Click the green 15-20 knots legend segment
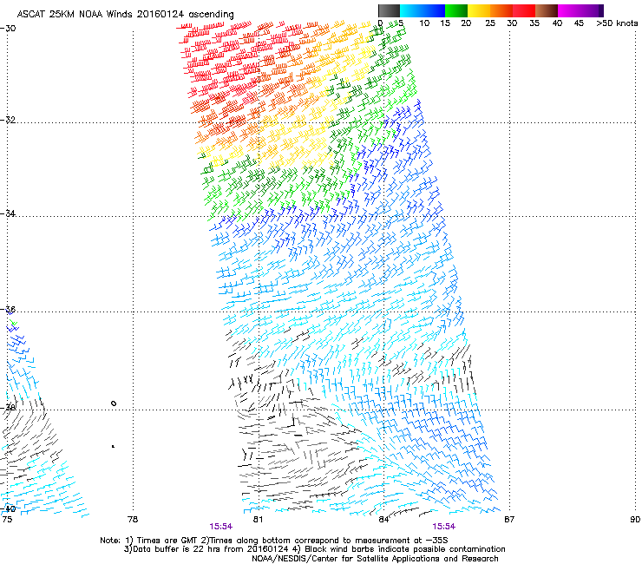The width and height of the screenshot is (642, 564). 456,10
